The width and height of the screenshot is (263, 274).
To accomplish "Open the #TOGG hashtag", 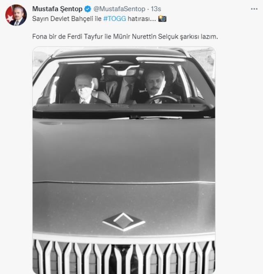I will 114,19.
